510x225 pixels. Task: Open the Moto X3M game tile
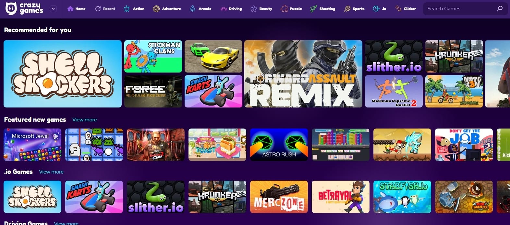tap(454, 91)
